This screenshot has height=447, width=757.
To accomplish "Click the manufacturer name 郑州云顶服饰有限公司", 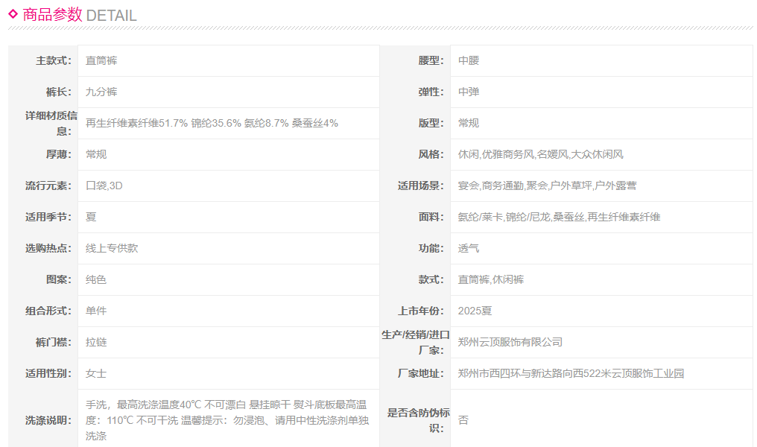I will click(x=510, y=342).
